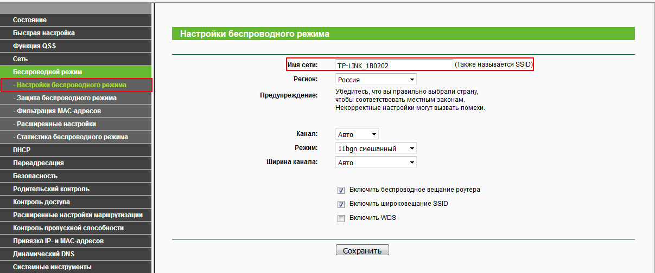The width and height of the screenshot is (655, 273).
Task: Select Функция QSS menu item
Action: pos(76,46)
